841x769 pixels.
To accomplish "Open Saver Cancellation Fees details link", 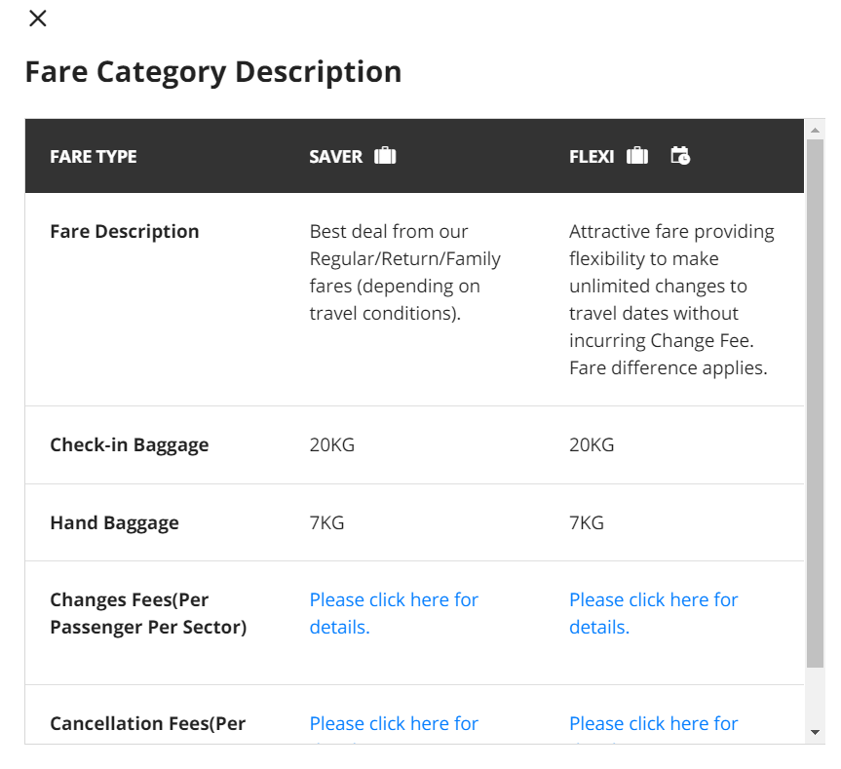I will coord(394,724).
